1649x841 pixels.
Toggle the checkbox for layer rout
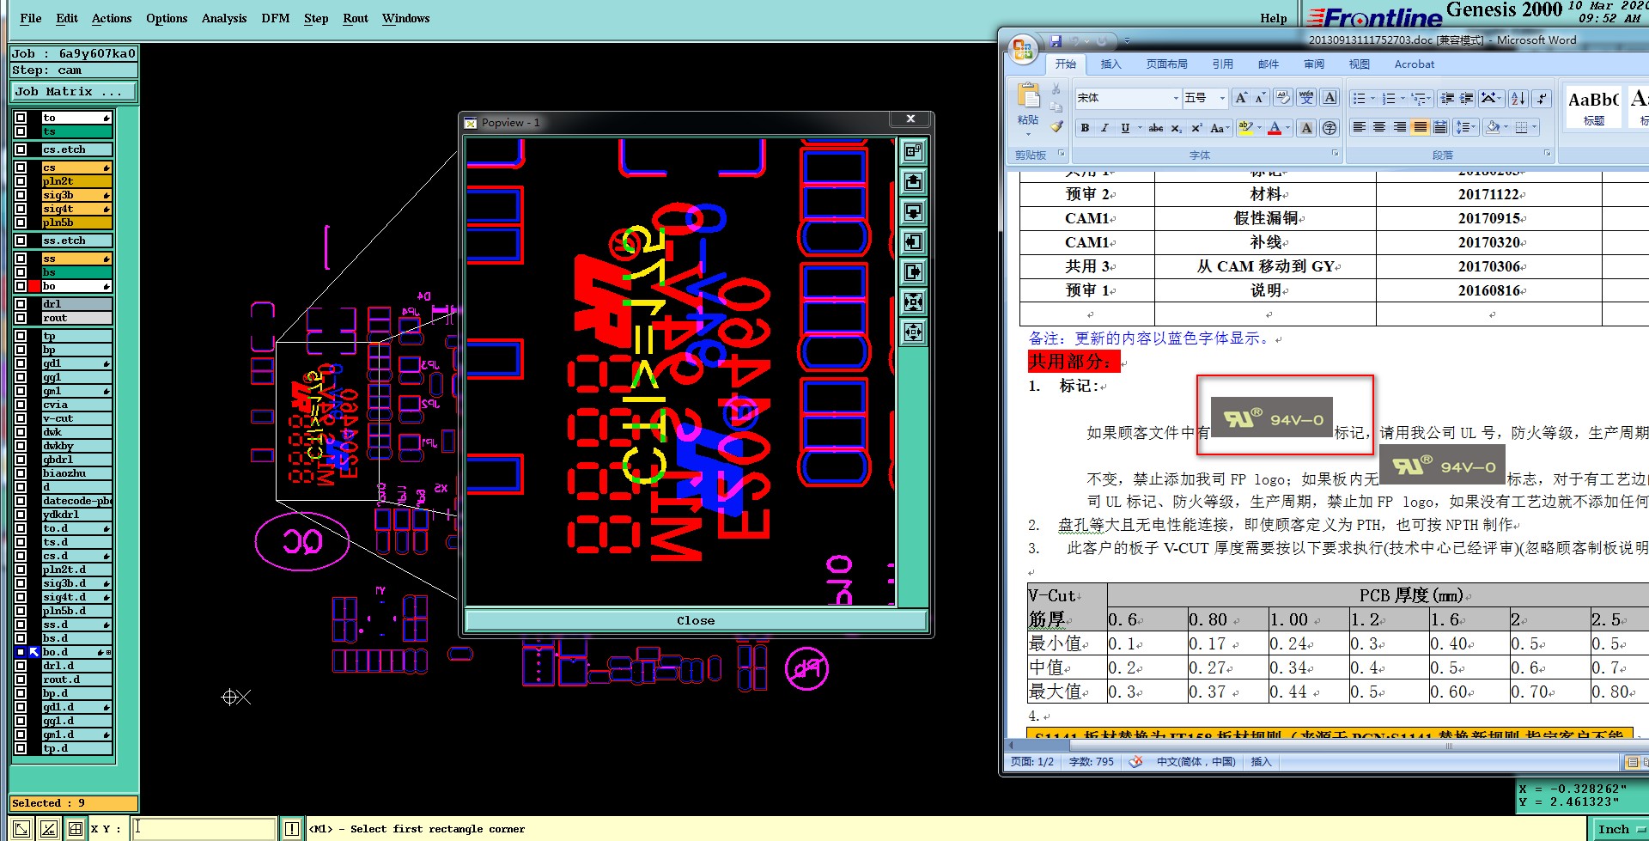coord(21,318)
